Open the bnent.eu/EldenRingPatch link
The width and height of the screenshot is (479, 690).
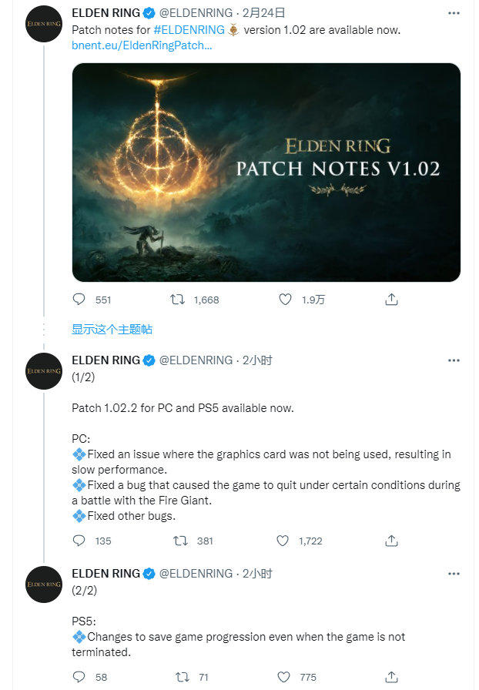pyautogui.click(x=142, y=45)
